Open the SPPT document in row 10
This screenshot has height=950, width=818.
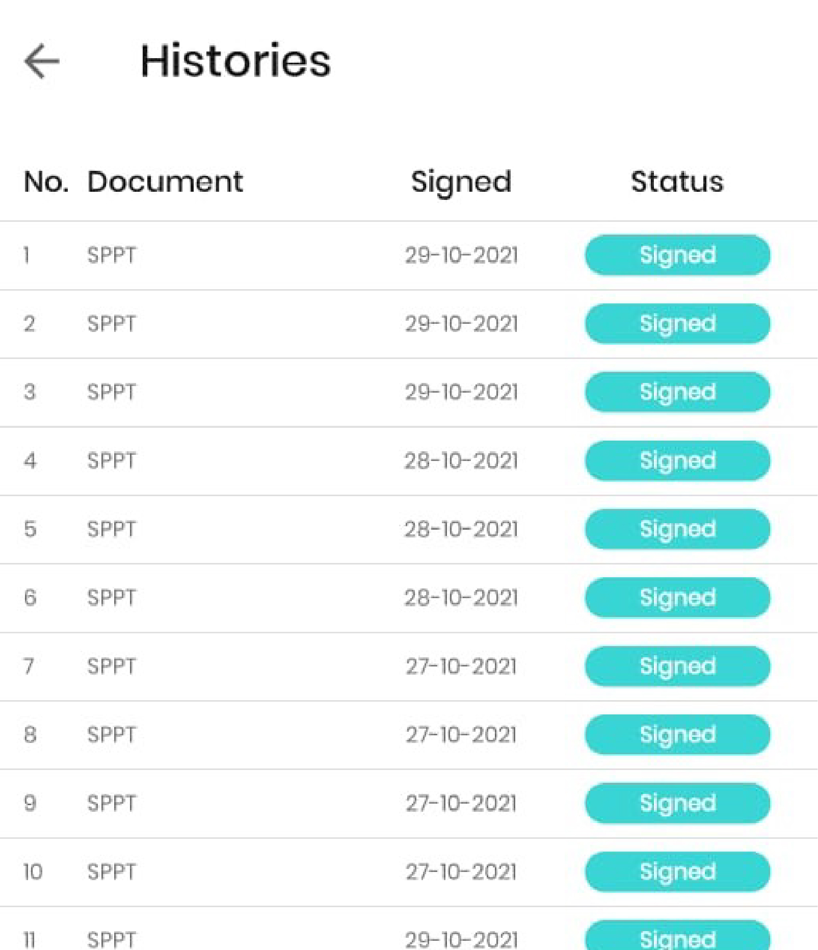tap(112, 871)
